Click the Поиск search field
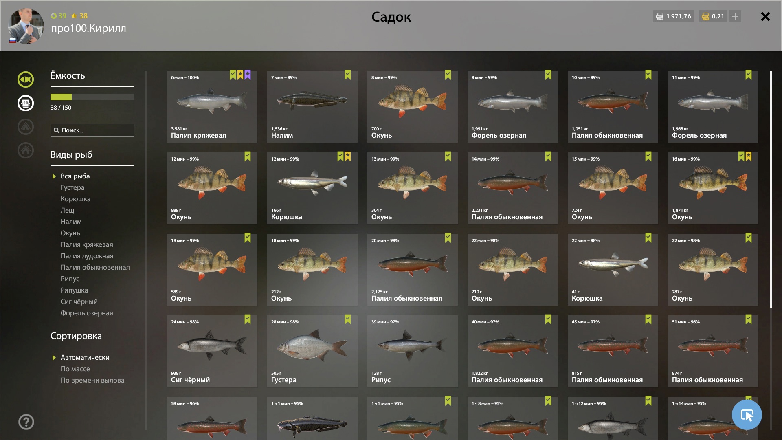Image resolution: width=782 pixels, height=440 pixels. coord(92,130)
